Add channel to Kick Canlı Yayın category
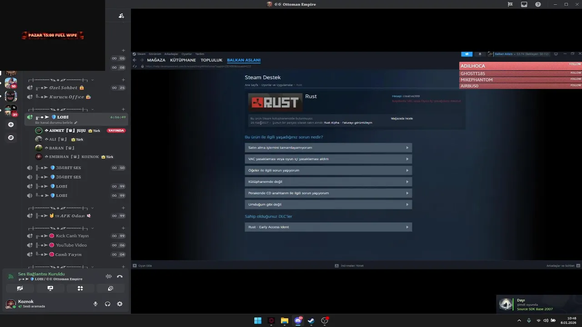The width and height of the screenshot is (582, 327). 123,228
